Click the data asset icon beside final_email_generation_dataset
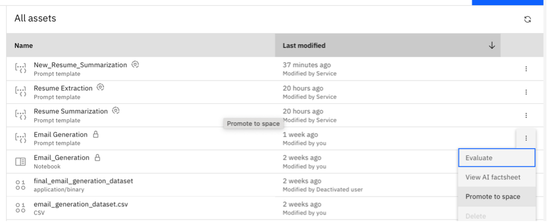This screenshot has height=223, width=548. click(x=20, y=185)
